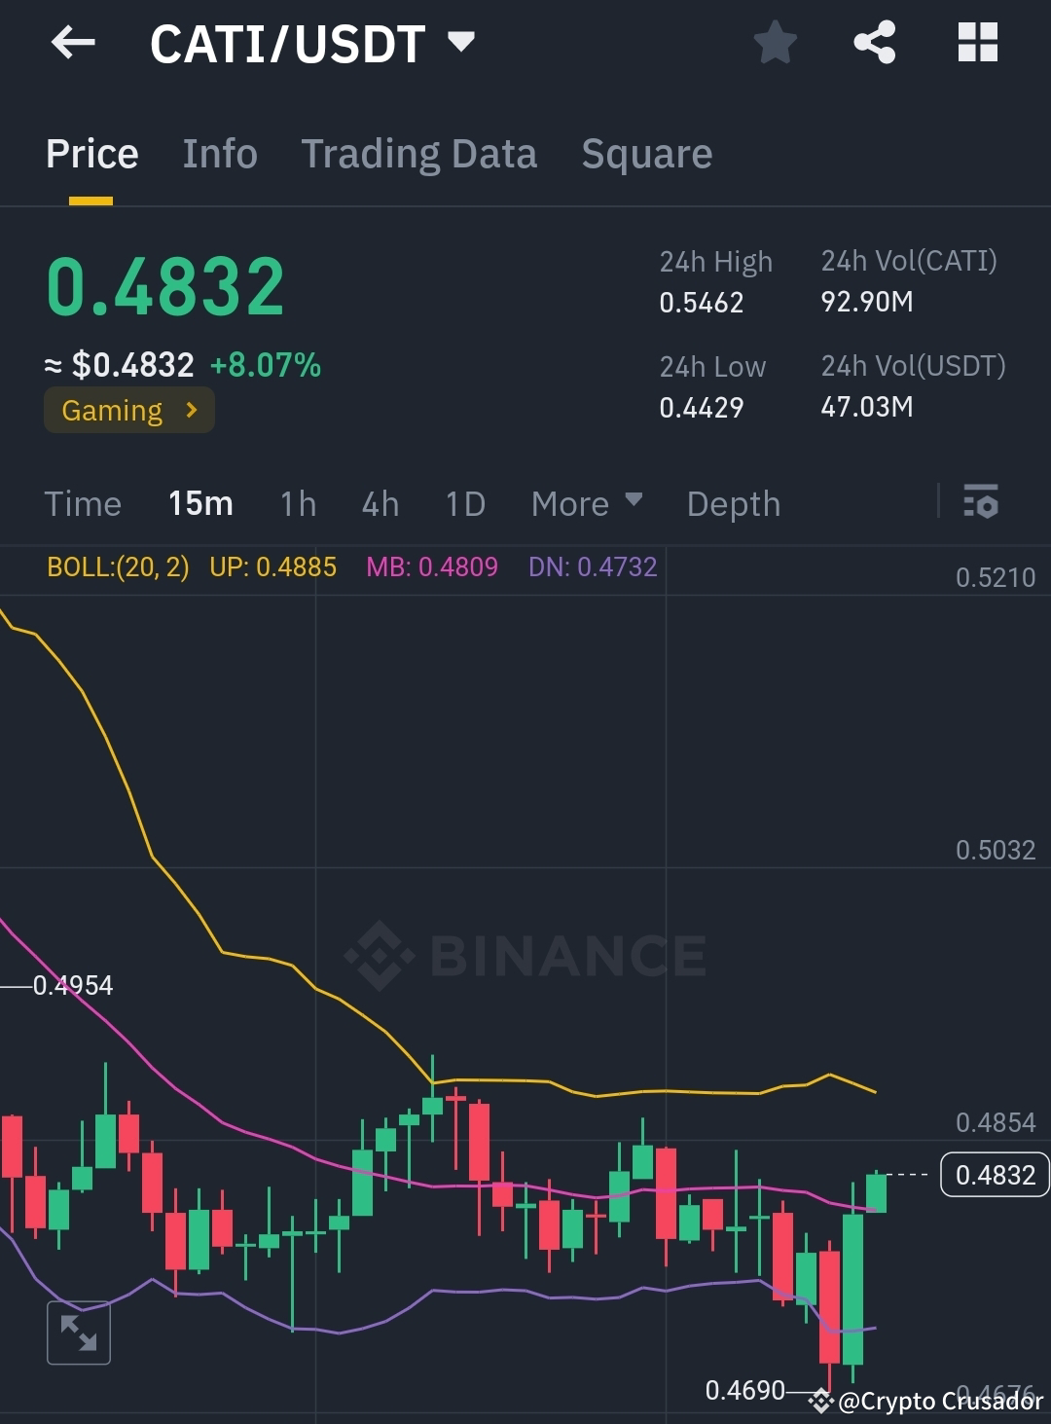This screenshot has width=1051, height=1424.
Task: Open the share icon
Action: point(874,42)
